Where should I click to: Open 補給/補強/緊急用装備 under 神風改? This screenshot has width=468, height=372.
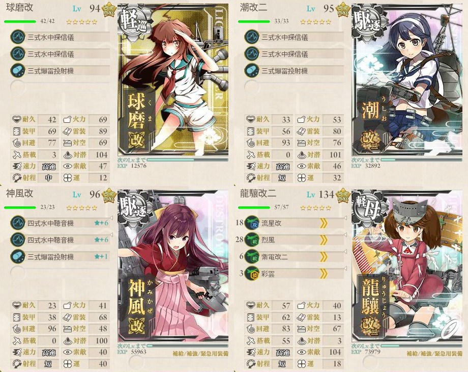point(200,354)
